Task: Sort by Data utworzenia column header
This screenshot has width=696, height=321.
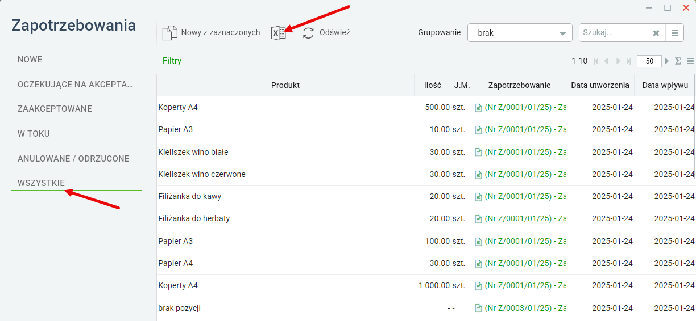Action: 600,85
